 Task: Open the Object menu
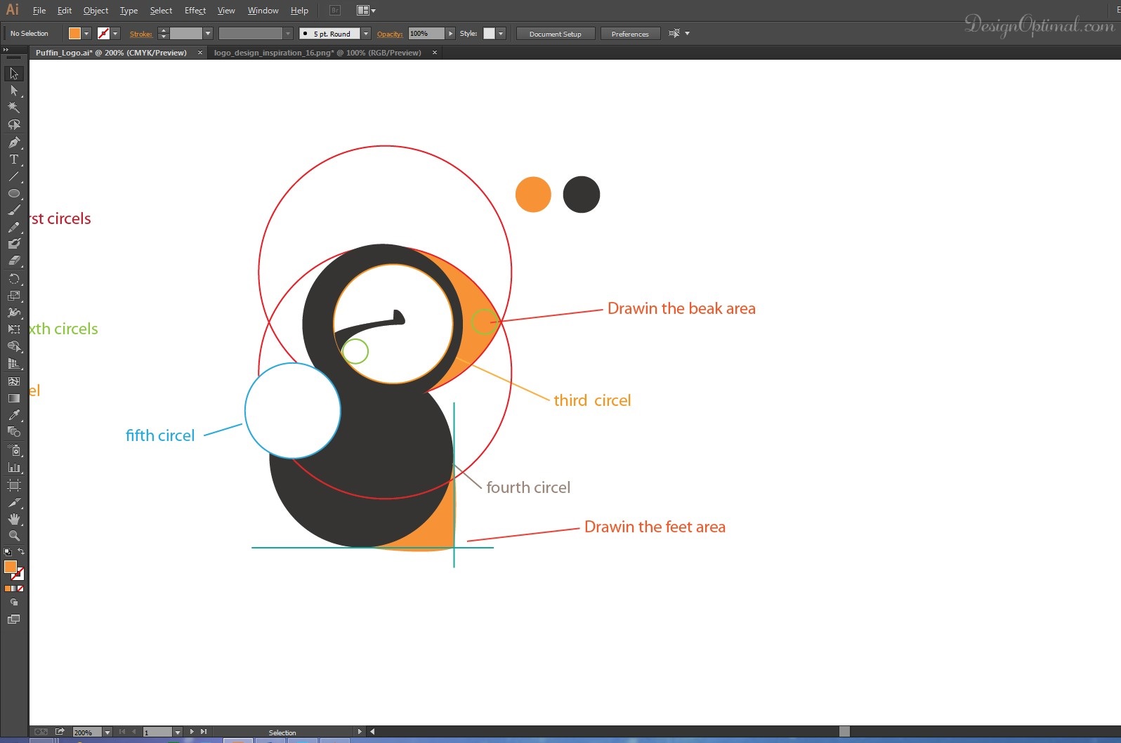96,11
